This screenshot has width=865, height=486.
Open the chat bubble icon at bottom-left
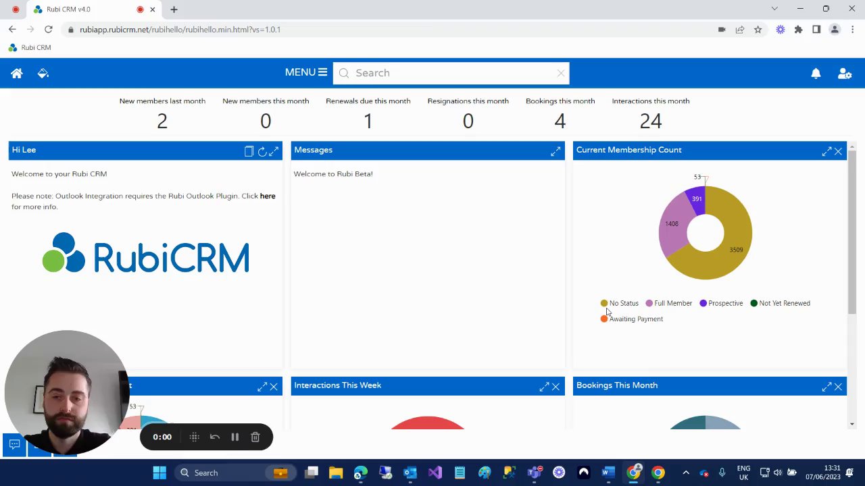14,445
